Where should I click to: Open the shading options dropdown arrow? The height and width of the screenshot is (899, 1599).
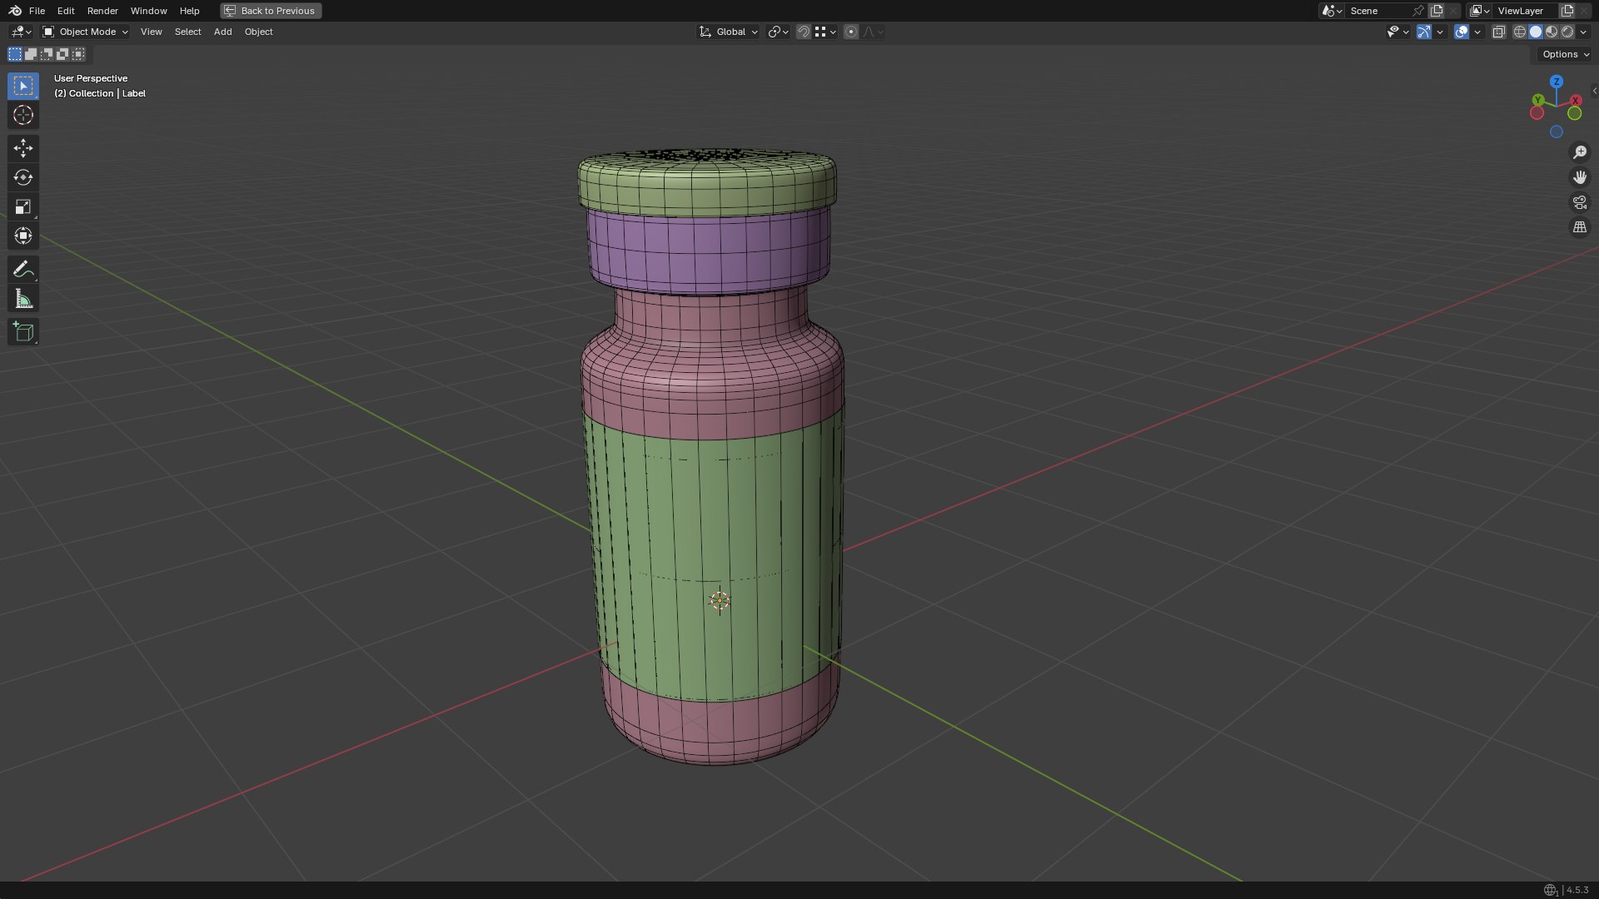[x=1584, y=32]
